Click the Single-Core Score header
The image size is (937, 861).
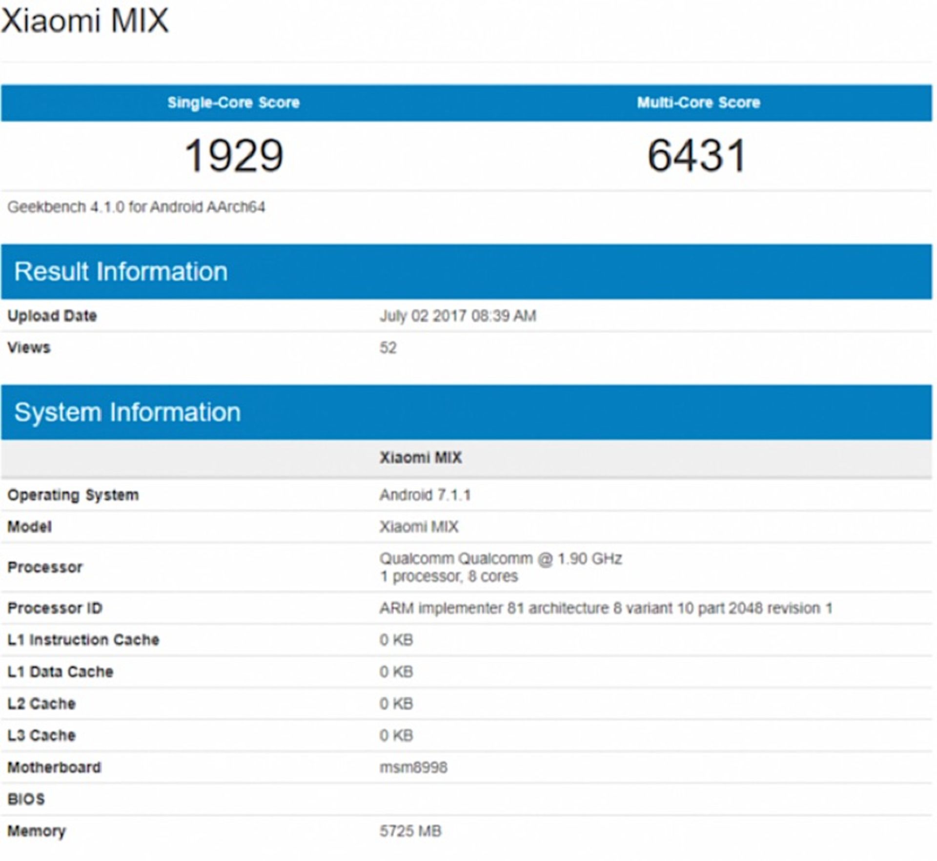click(233, 102)
